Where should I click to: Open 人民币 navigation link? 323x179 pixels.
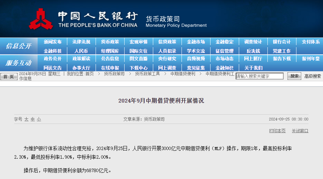81,51
